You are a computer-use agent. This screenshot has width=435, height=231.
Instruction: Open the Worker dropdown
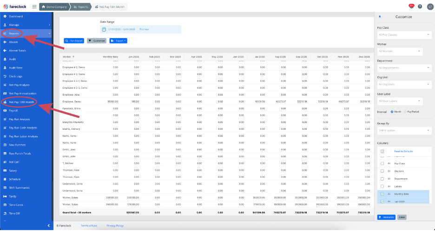(x=400, y=51)
